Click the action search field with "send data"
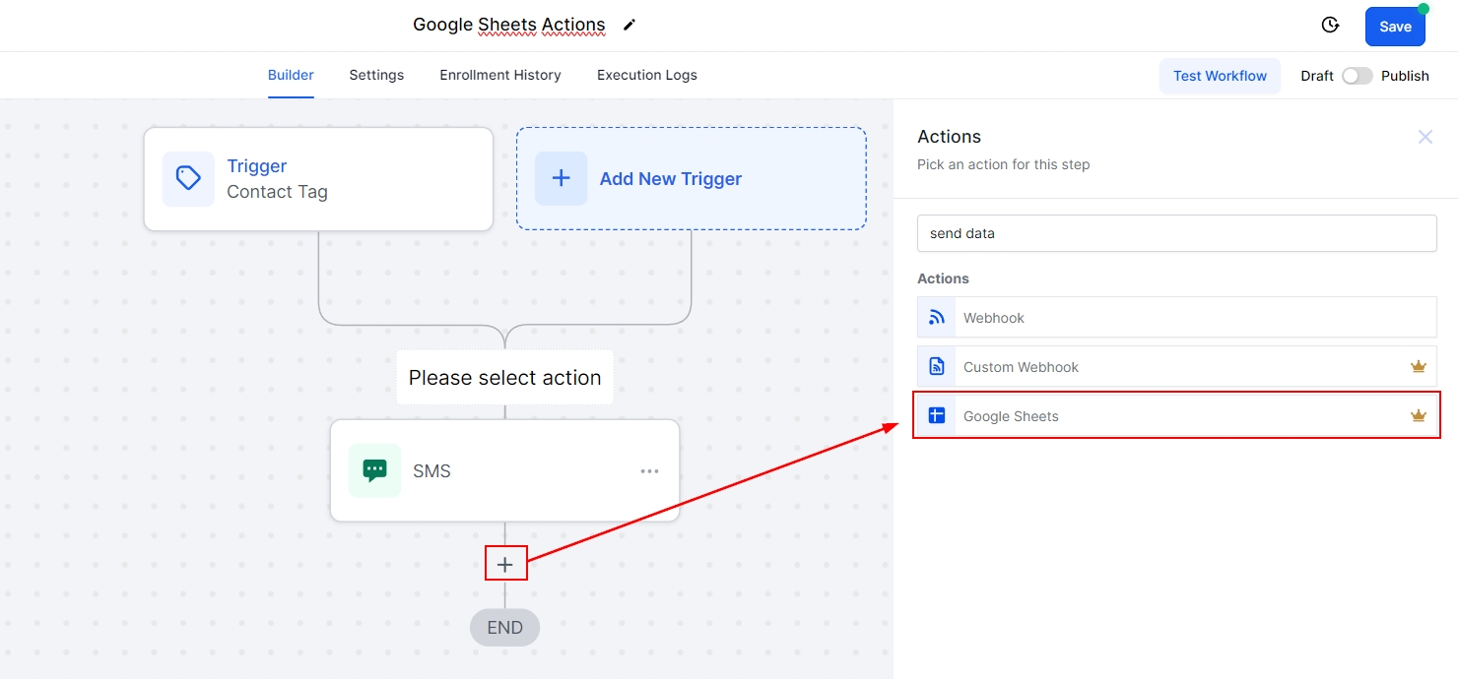The height and width of the screenshot is (679, 1458). [1176, 234]
